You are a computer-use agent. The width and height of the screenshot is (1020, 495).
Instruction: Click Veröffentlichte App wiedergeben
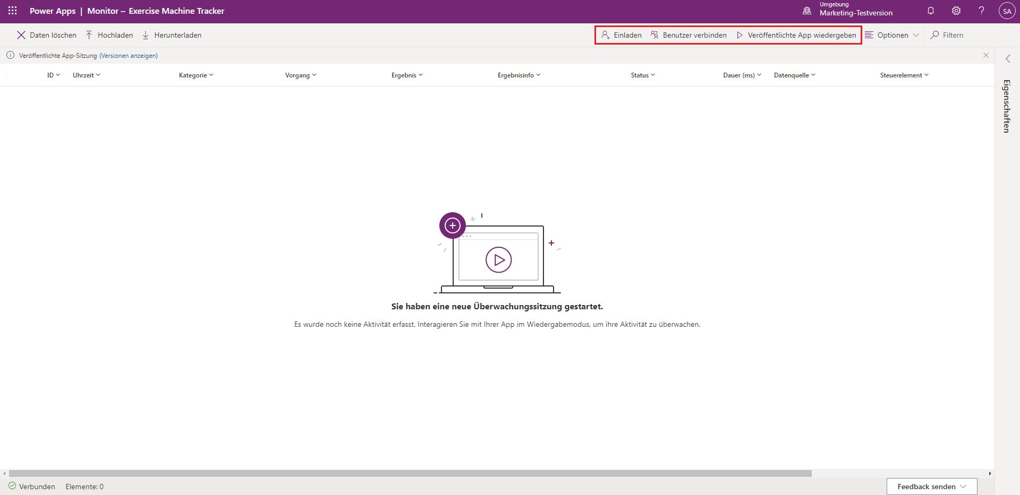pos(796,35)
